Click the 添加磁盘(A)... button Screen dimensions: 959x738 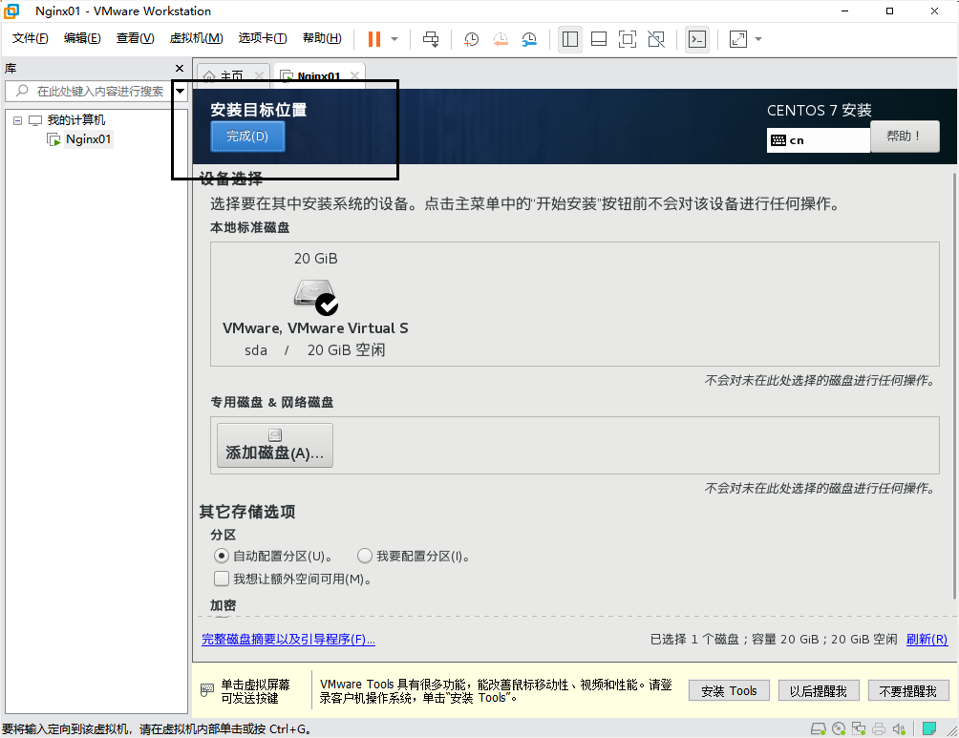click(x=274, y=445)
